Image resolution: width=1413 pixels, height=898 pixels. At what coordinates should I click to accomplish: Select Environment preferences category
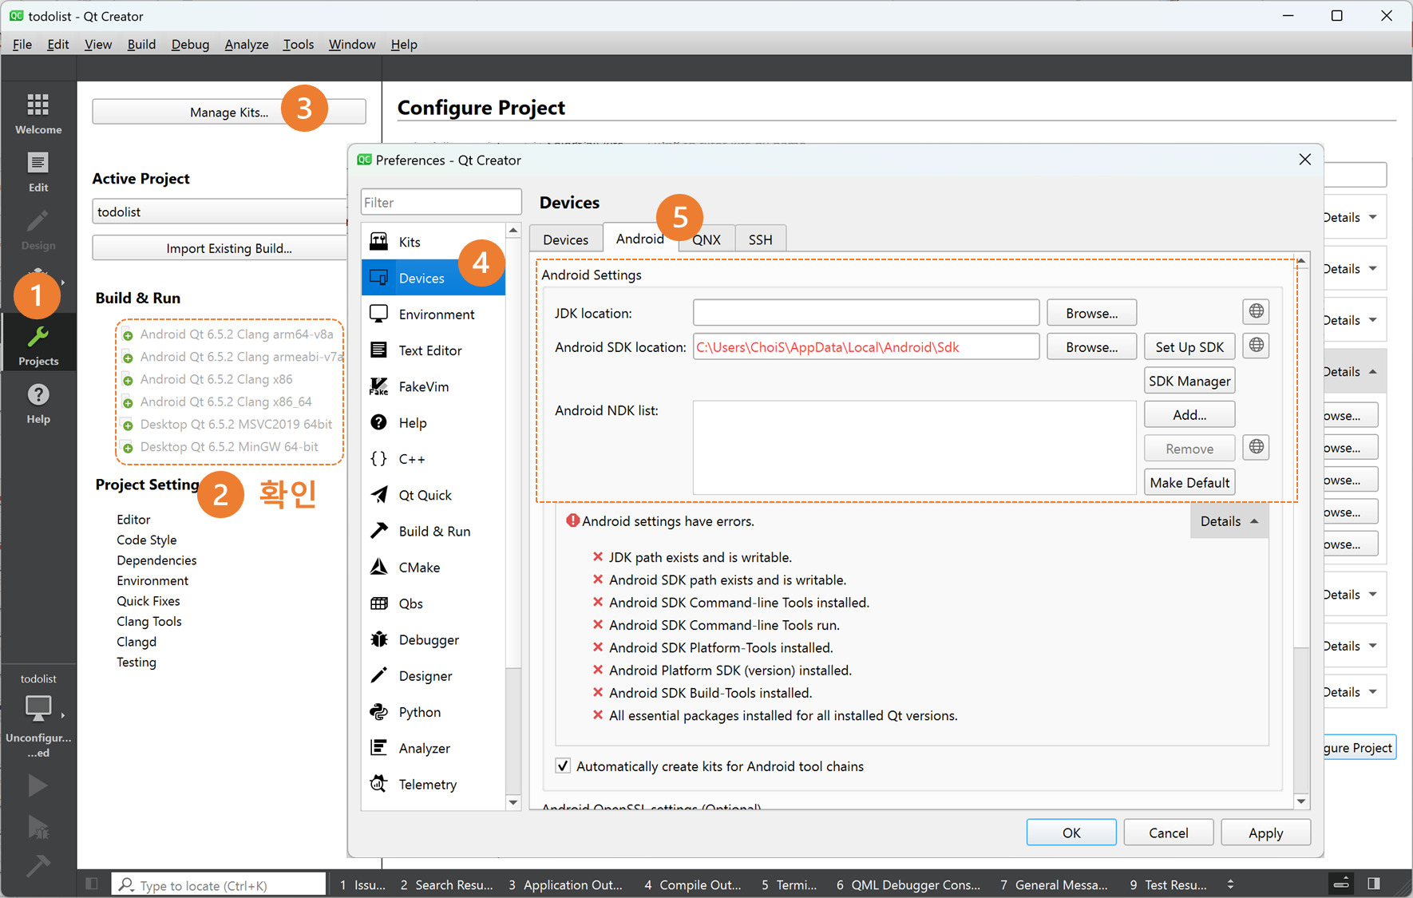(x=433, y=314)
